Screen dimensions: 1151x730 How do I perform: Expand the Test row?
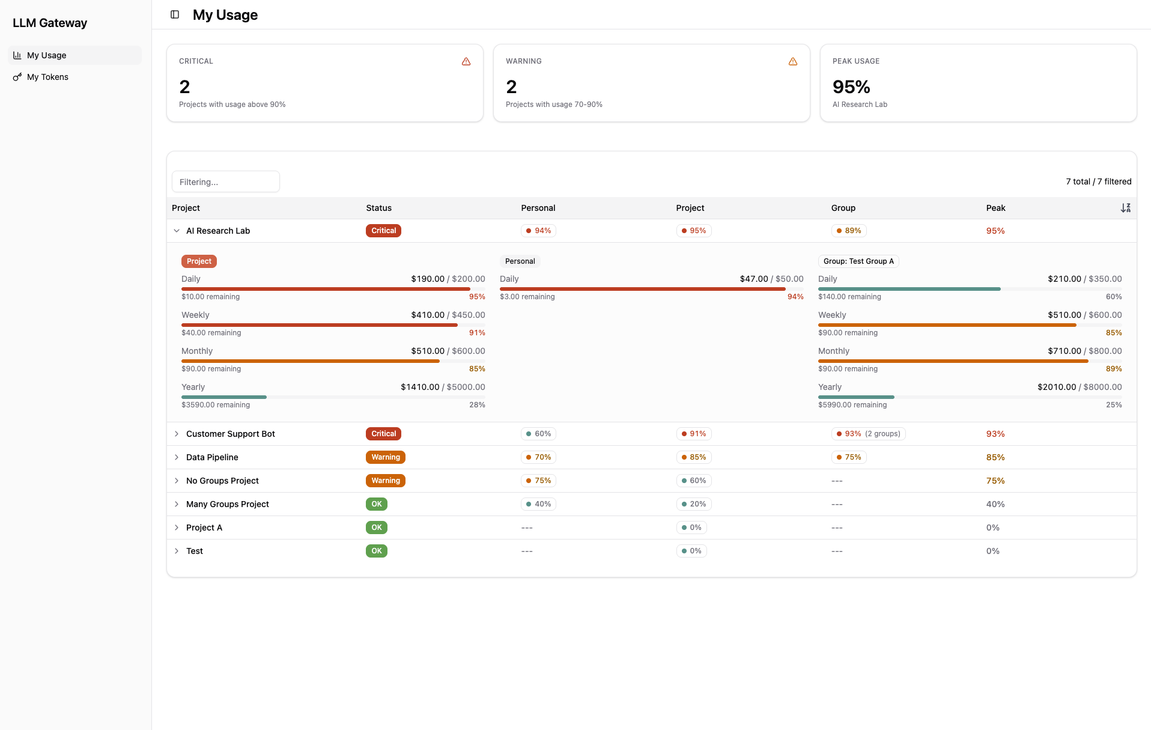point(177,551)
